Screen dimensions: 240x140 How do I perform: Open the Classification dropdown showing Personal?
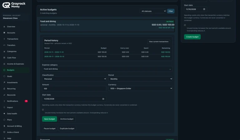(74, 79)
